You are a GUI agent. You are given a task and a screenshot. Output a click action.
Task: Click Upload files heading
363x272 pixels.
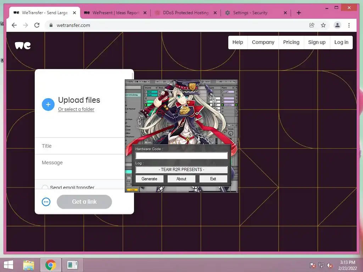coord(79,100)
